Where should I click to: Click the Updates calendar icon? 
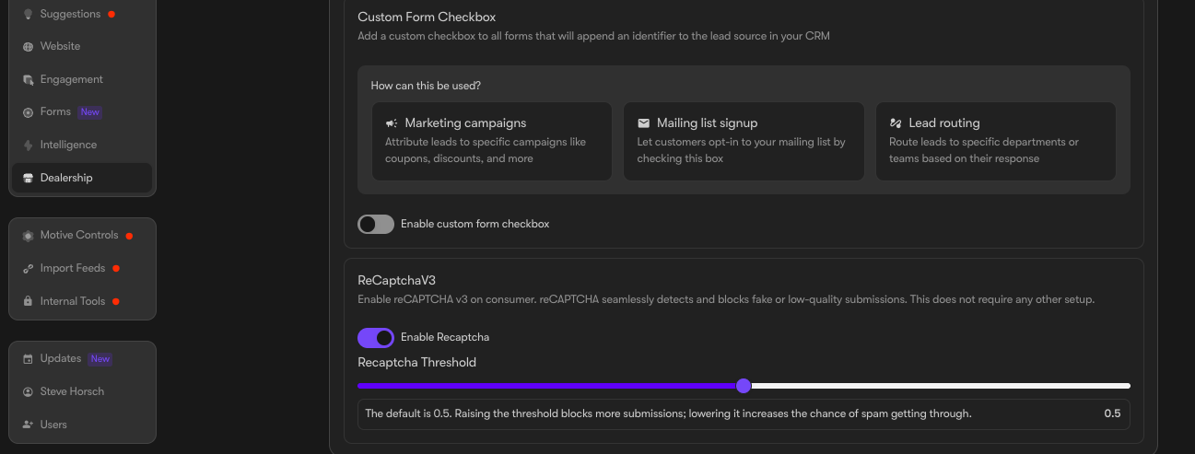tap(28, 359)
